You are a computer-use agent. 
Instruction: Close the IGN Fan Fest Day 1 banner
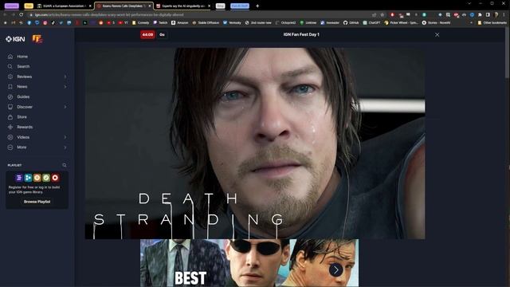(x=437, y=34)
